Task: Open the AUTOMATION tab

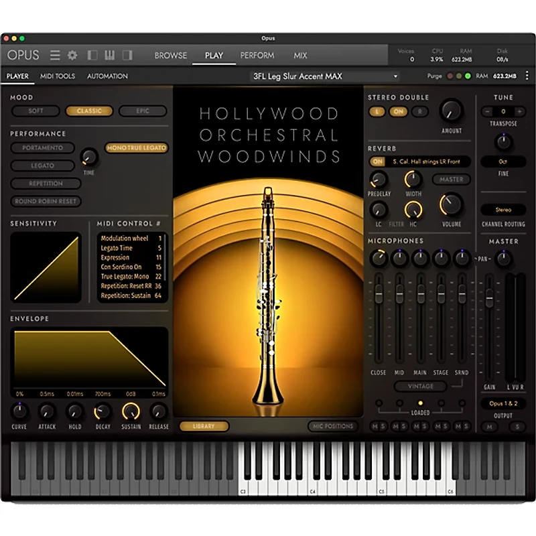Action: (107, 76)
